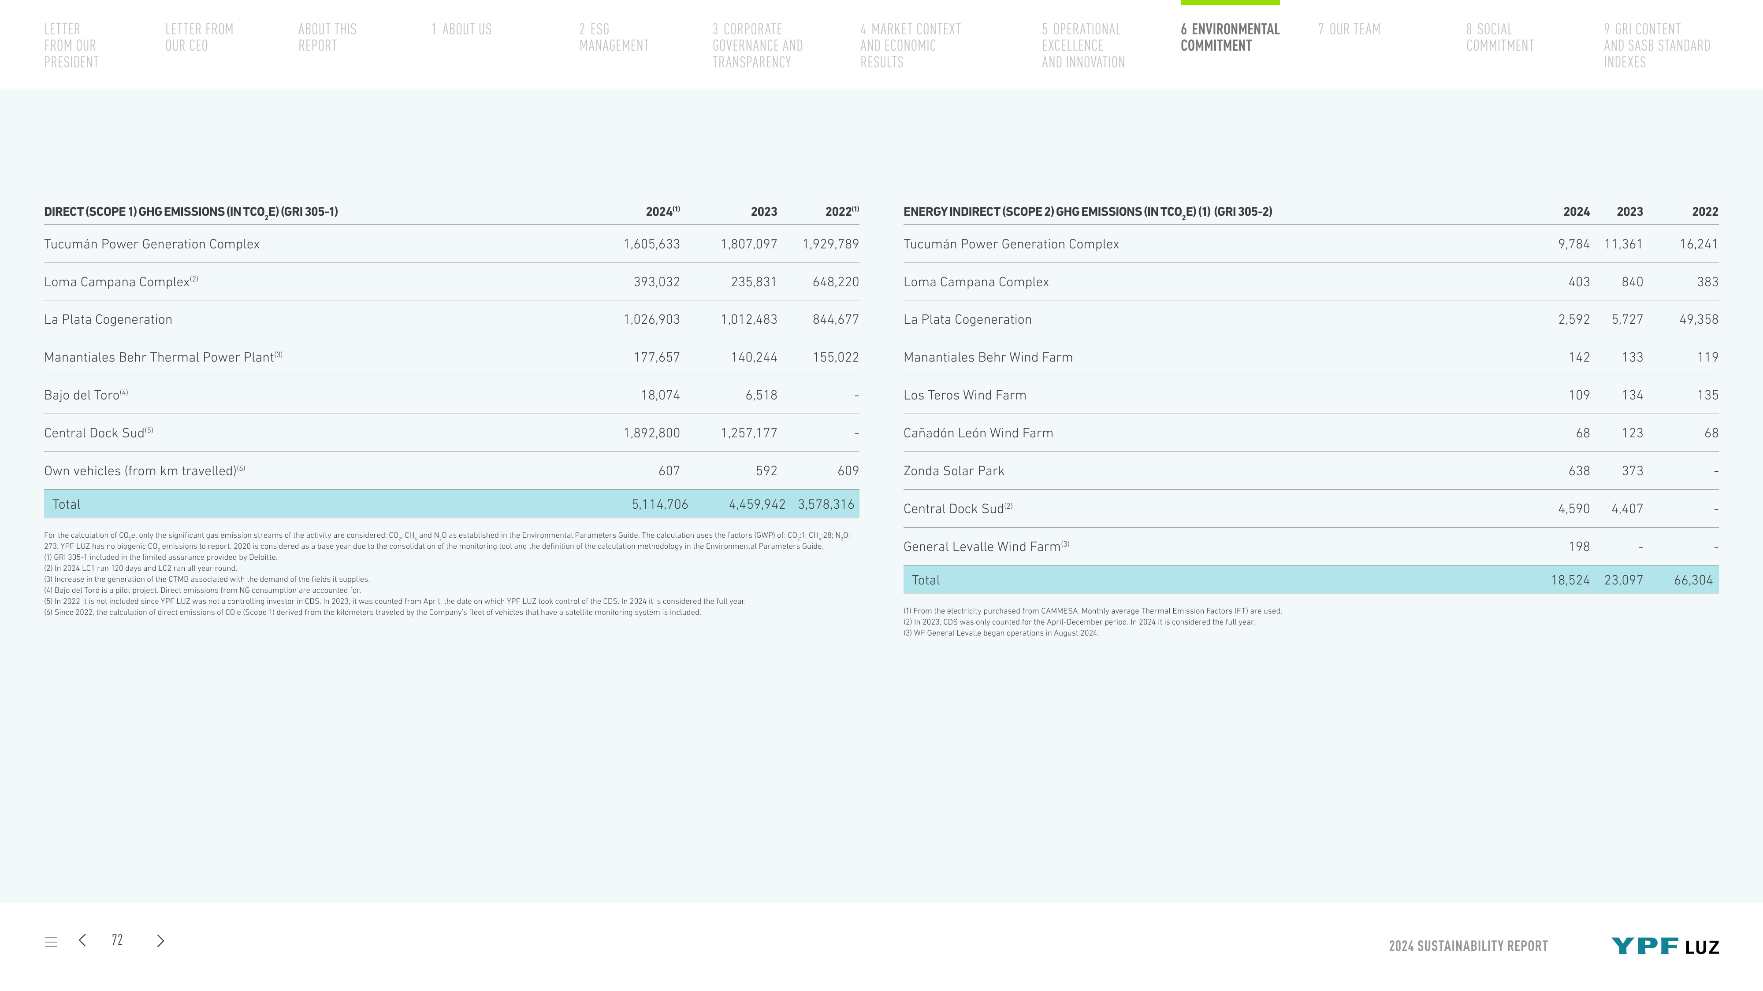Open 3 Corporate Governance and Transparency
The image size is (1763, 991).
pyautogui.click(x=758, y=46)
